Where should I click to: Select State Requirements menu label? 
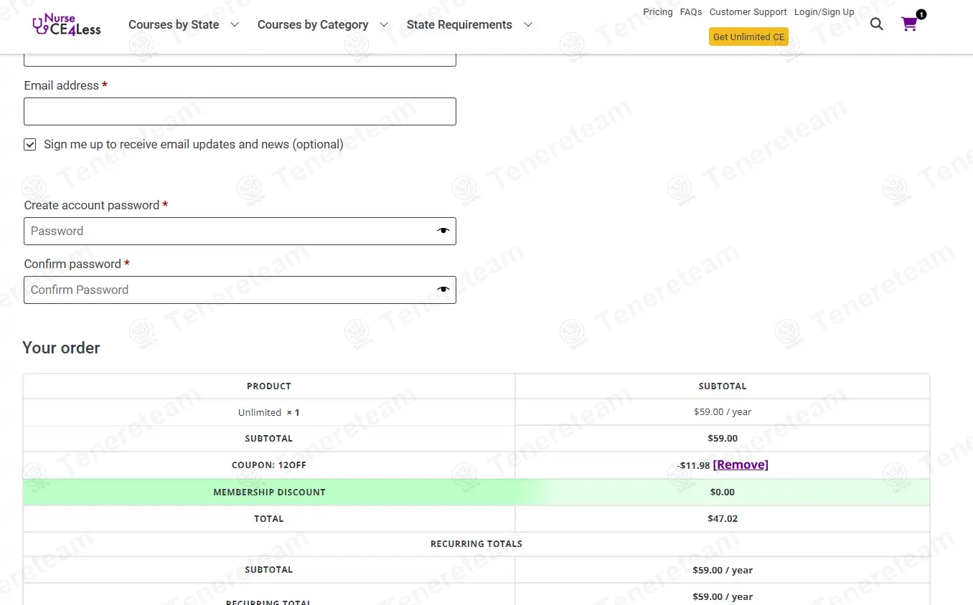point(459,24)
